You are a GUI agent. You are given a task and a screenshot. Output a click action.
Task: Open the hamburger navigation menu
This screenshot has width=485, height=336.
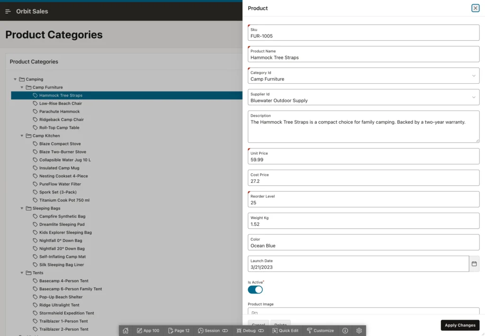pos(8,11)
